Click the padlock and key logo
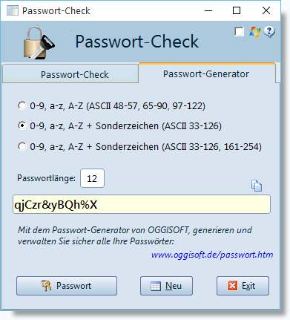Viewport: 290px width, 320px height. tap(39, 42)
